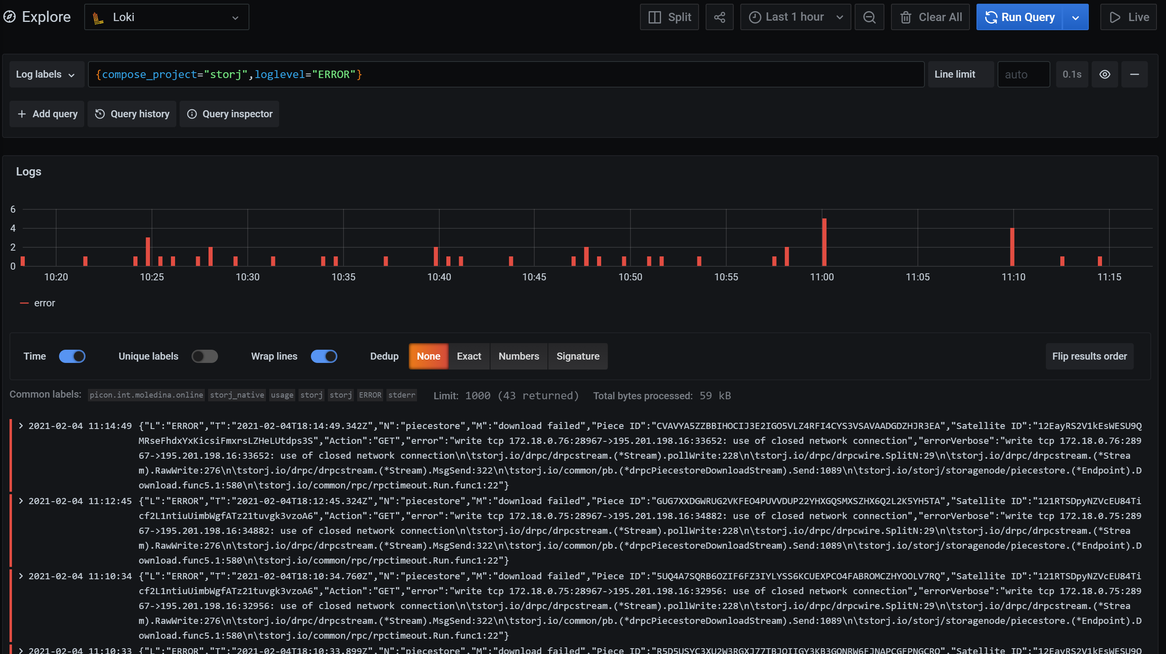Click the Add query button
The height and width of the screenshot is (654, 1166).
click(x=47, y=114)
